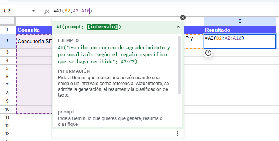Select column C header
Image resolution: width=279 pixels, height=141 pixels.
pyautogui.click(x=240, y=21)
